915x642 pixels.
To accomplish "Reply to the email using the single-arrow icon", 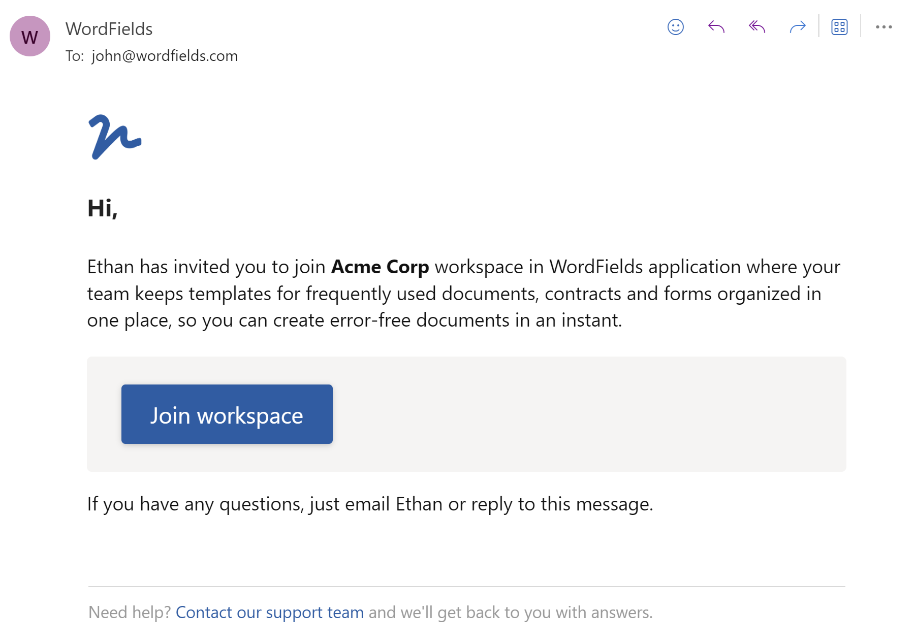I will [x=716, y=27].
